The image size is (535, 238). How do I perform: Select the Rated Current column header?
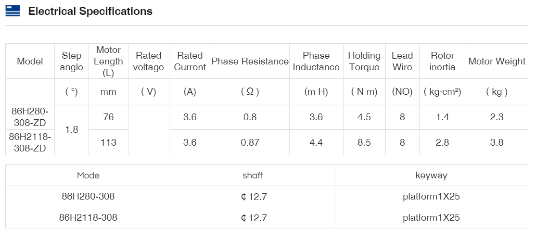[x=190, y=62]
